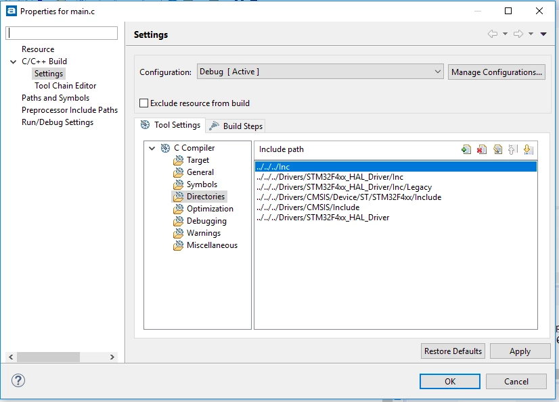559x402 pixels.
Task: Select path ../../../Drivers/CMSIS/Include
Action: click(x=396, y=207)
